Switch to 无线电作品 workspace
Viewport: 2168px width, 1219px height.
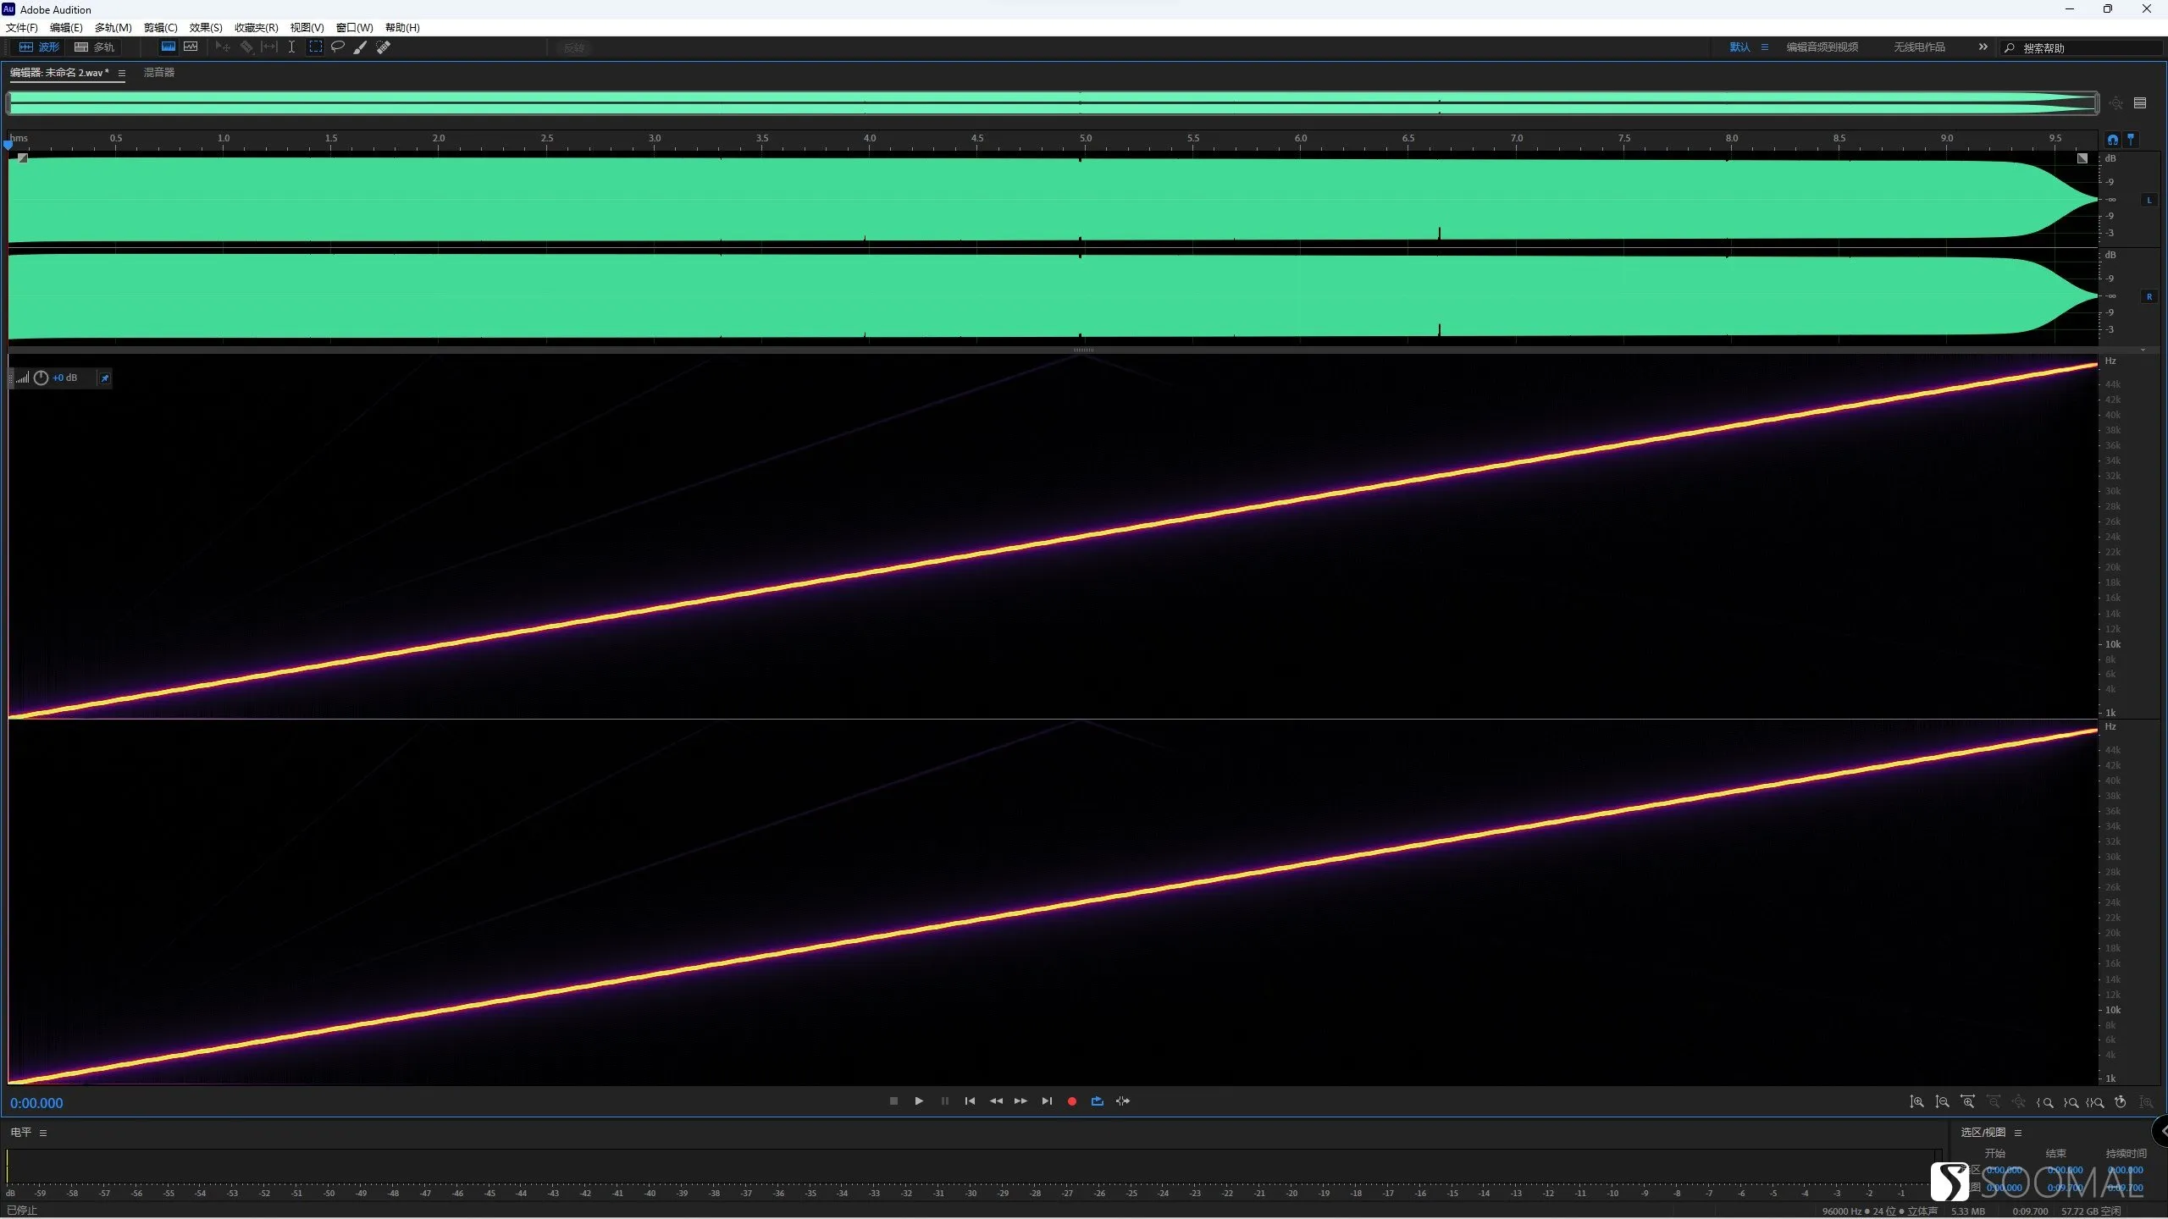tap(1919, 47)
